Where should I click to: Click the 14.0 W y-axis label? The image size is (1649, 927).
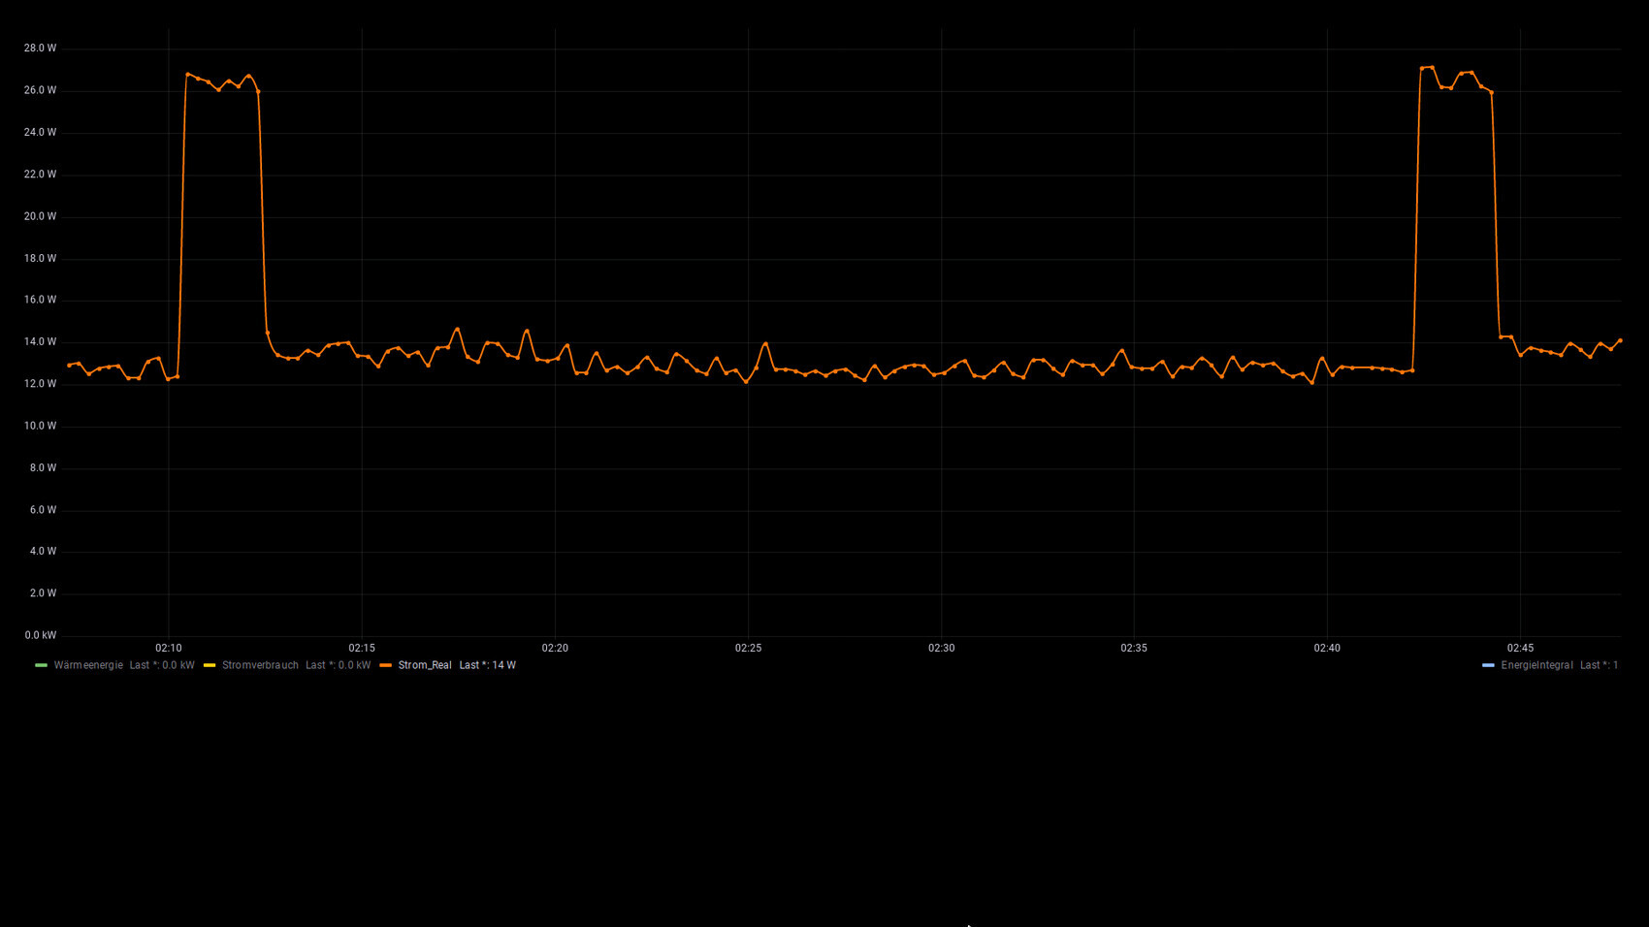tap(40, 341)
